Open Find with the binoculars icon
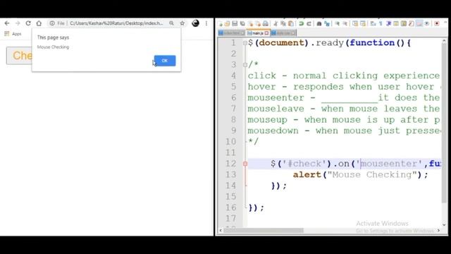This screenshot has height=254, width=451. [x=319, y=23]
